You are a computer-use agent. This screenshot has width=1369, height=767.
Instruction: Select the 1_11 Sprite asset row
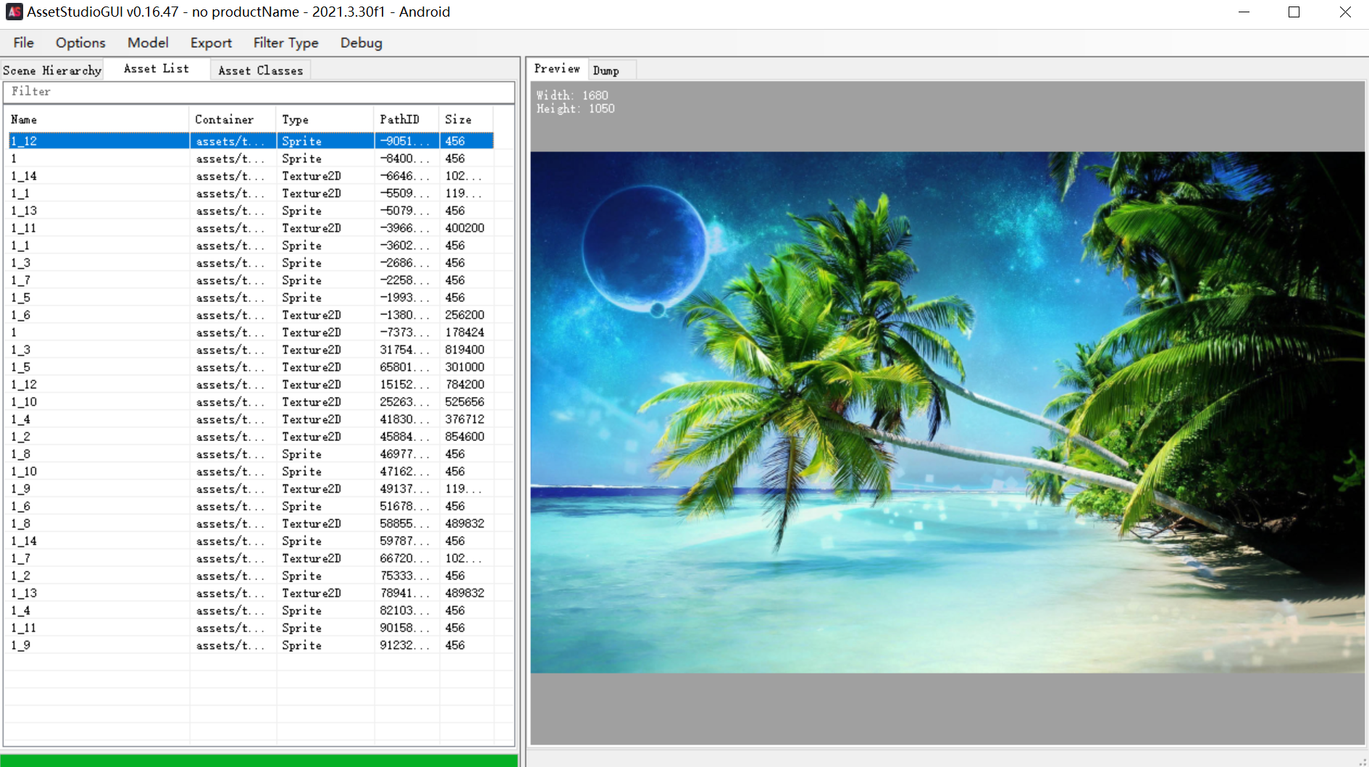pyautogui.click(x=251, y=628)
